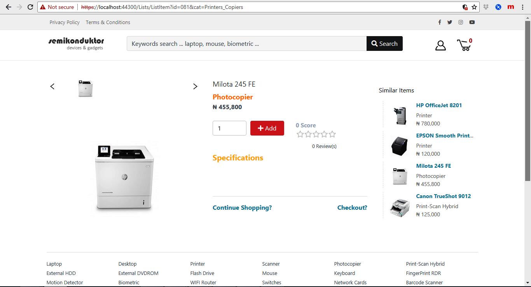The height and width of the screenshot is (287, 531).
Task: Open the Instagram social icon
Action: (461, 22)
